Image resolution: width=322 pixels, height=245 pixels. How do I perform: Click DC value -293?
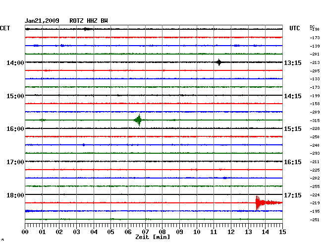point(315,153)
